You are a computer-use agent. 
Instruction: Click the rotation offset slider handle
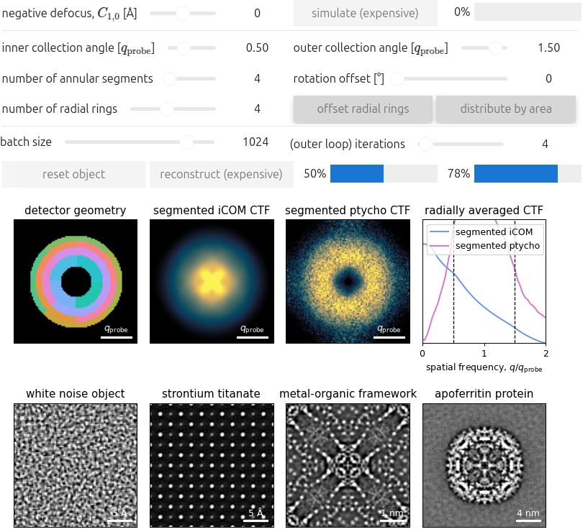tap(397, 78)
